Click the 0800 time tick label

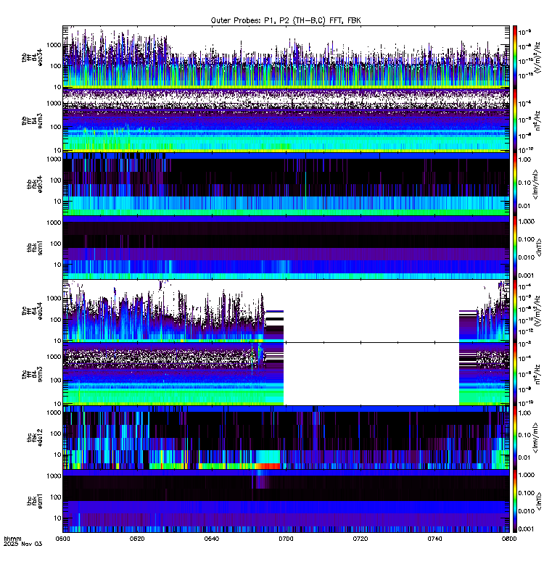pos(509,539)
